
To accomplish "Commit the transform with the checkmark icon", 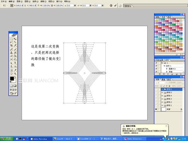I will [x=115, y=5].
